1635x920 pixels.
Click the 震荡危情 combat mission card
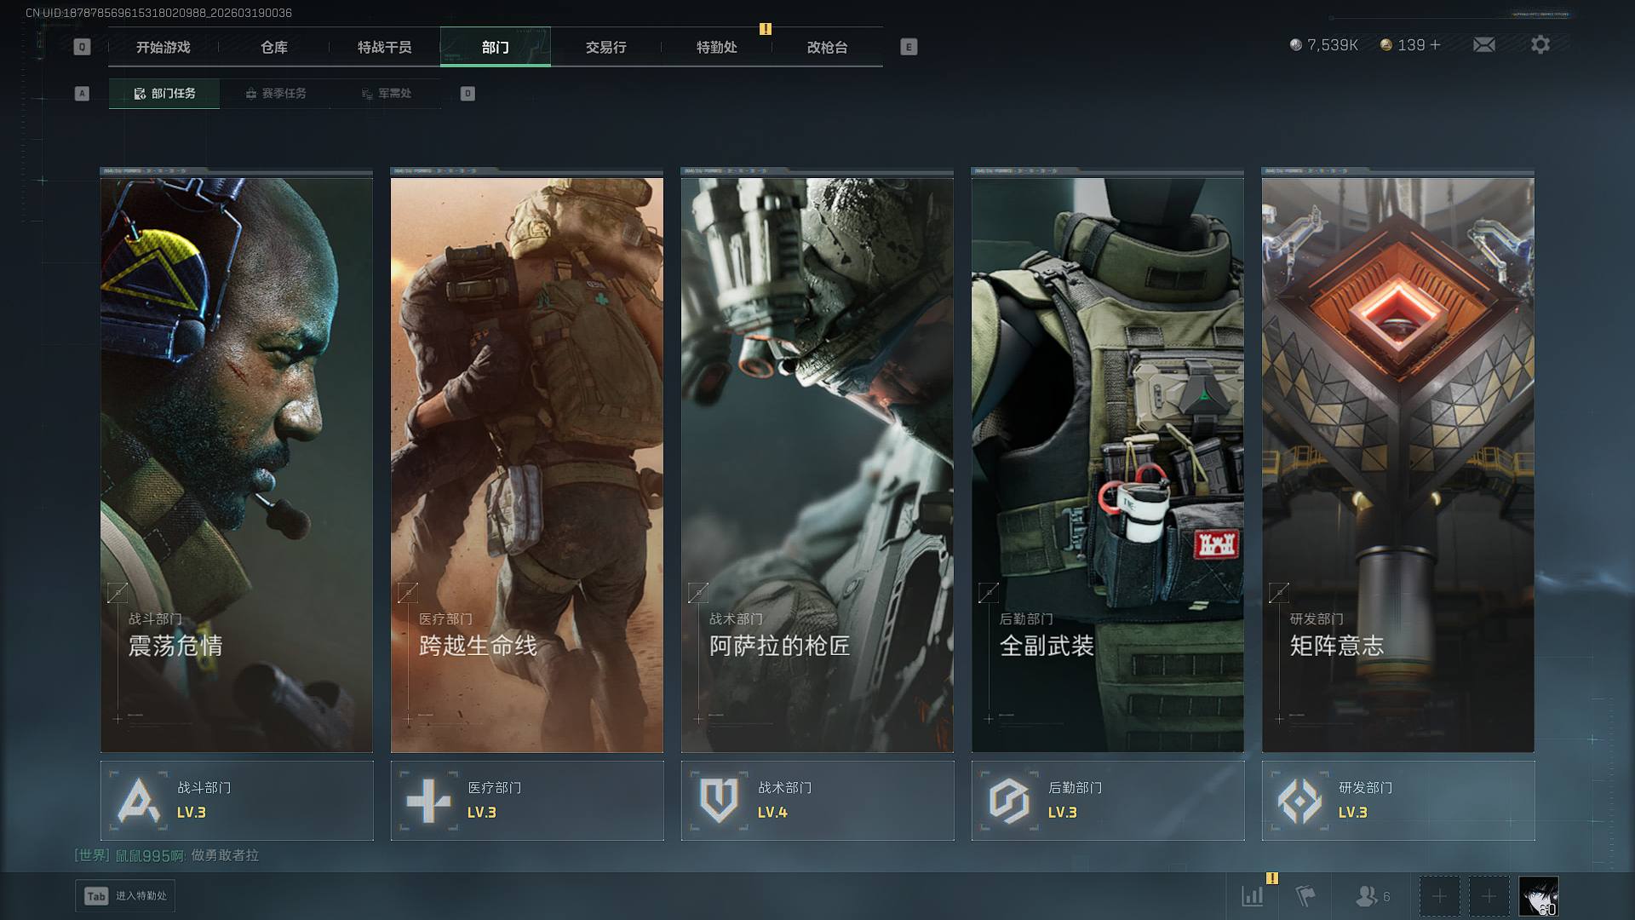click(x=237, y=464)
